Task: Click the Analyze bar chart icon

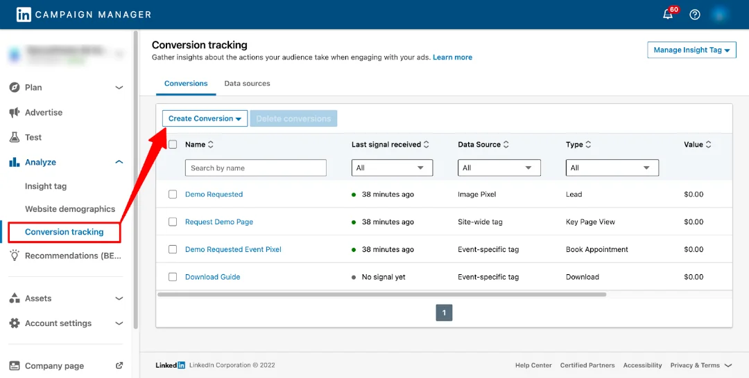Action: pos(15,162)
